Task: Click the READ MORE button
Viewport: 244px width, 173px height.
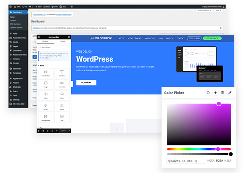Action: pyautogui.click(x=86, y=82)
